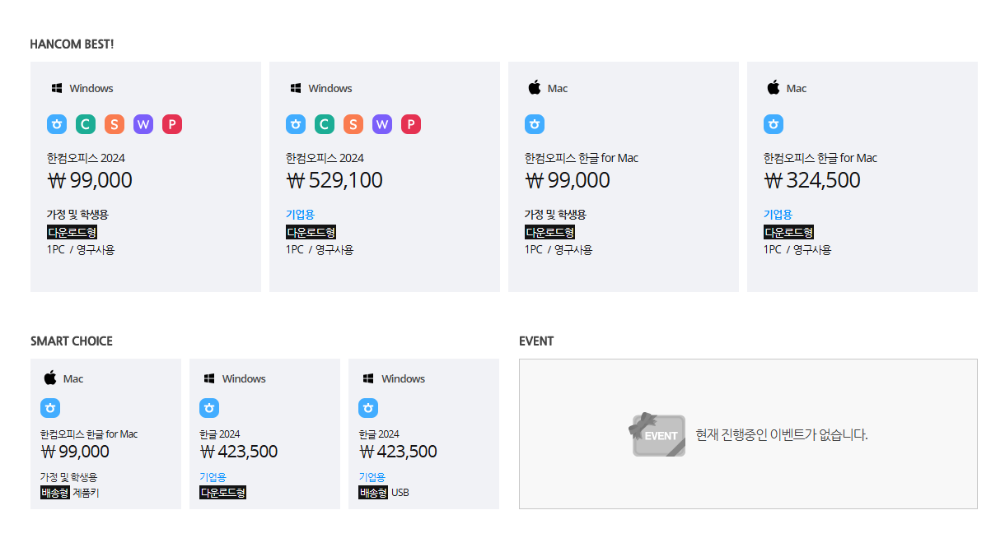Click 가정 및 학생용 label in Windows ₩99,000 card
This screenshot has width=1005, height=538.
(x=77, y=215)
